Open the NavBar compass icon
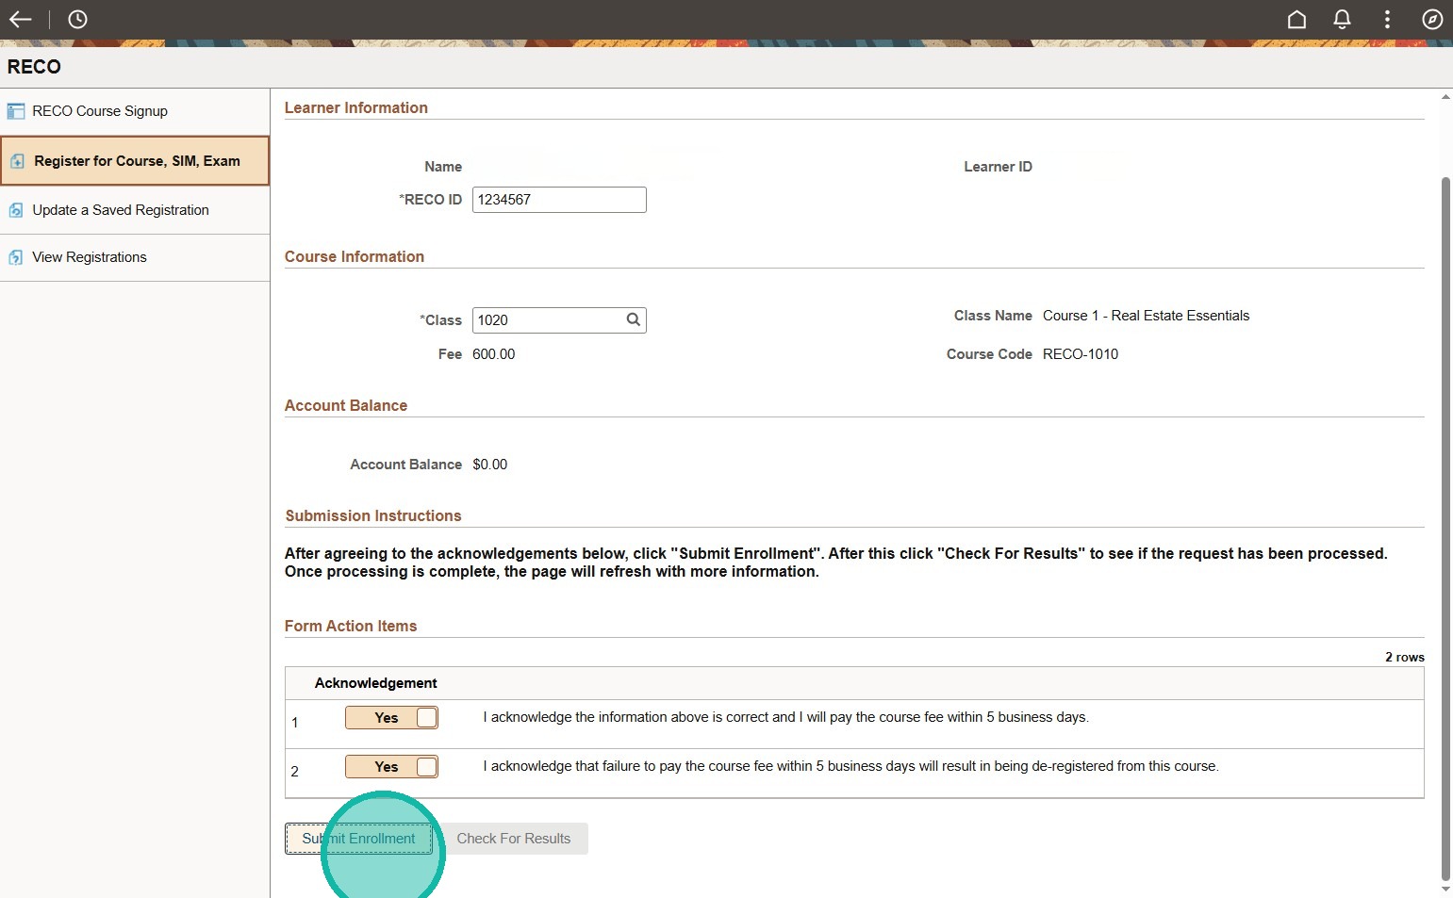 click(1432, 20)
